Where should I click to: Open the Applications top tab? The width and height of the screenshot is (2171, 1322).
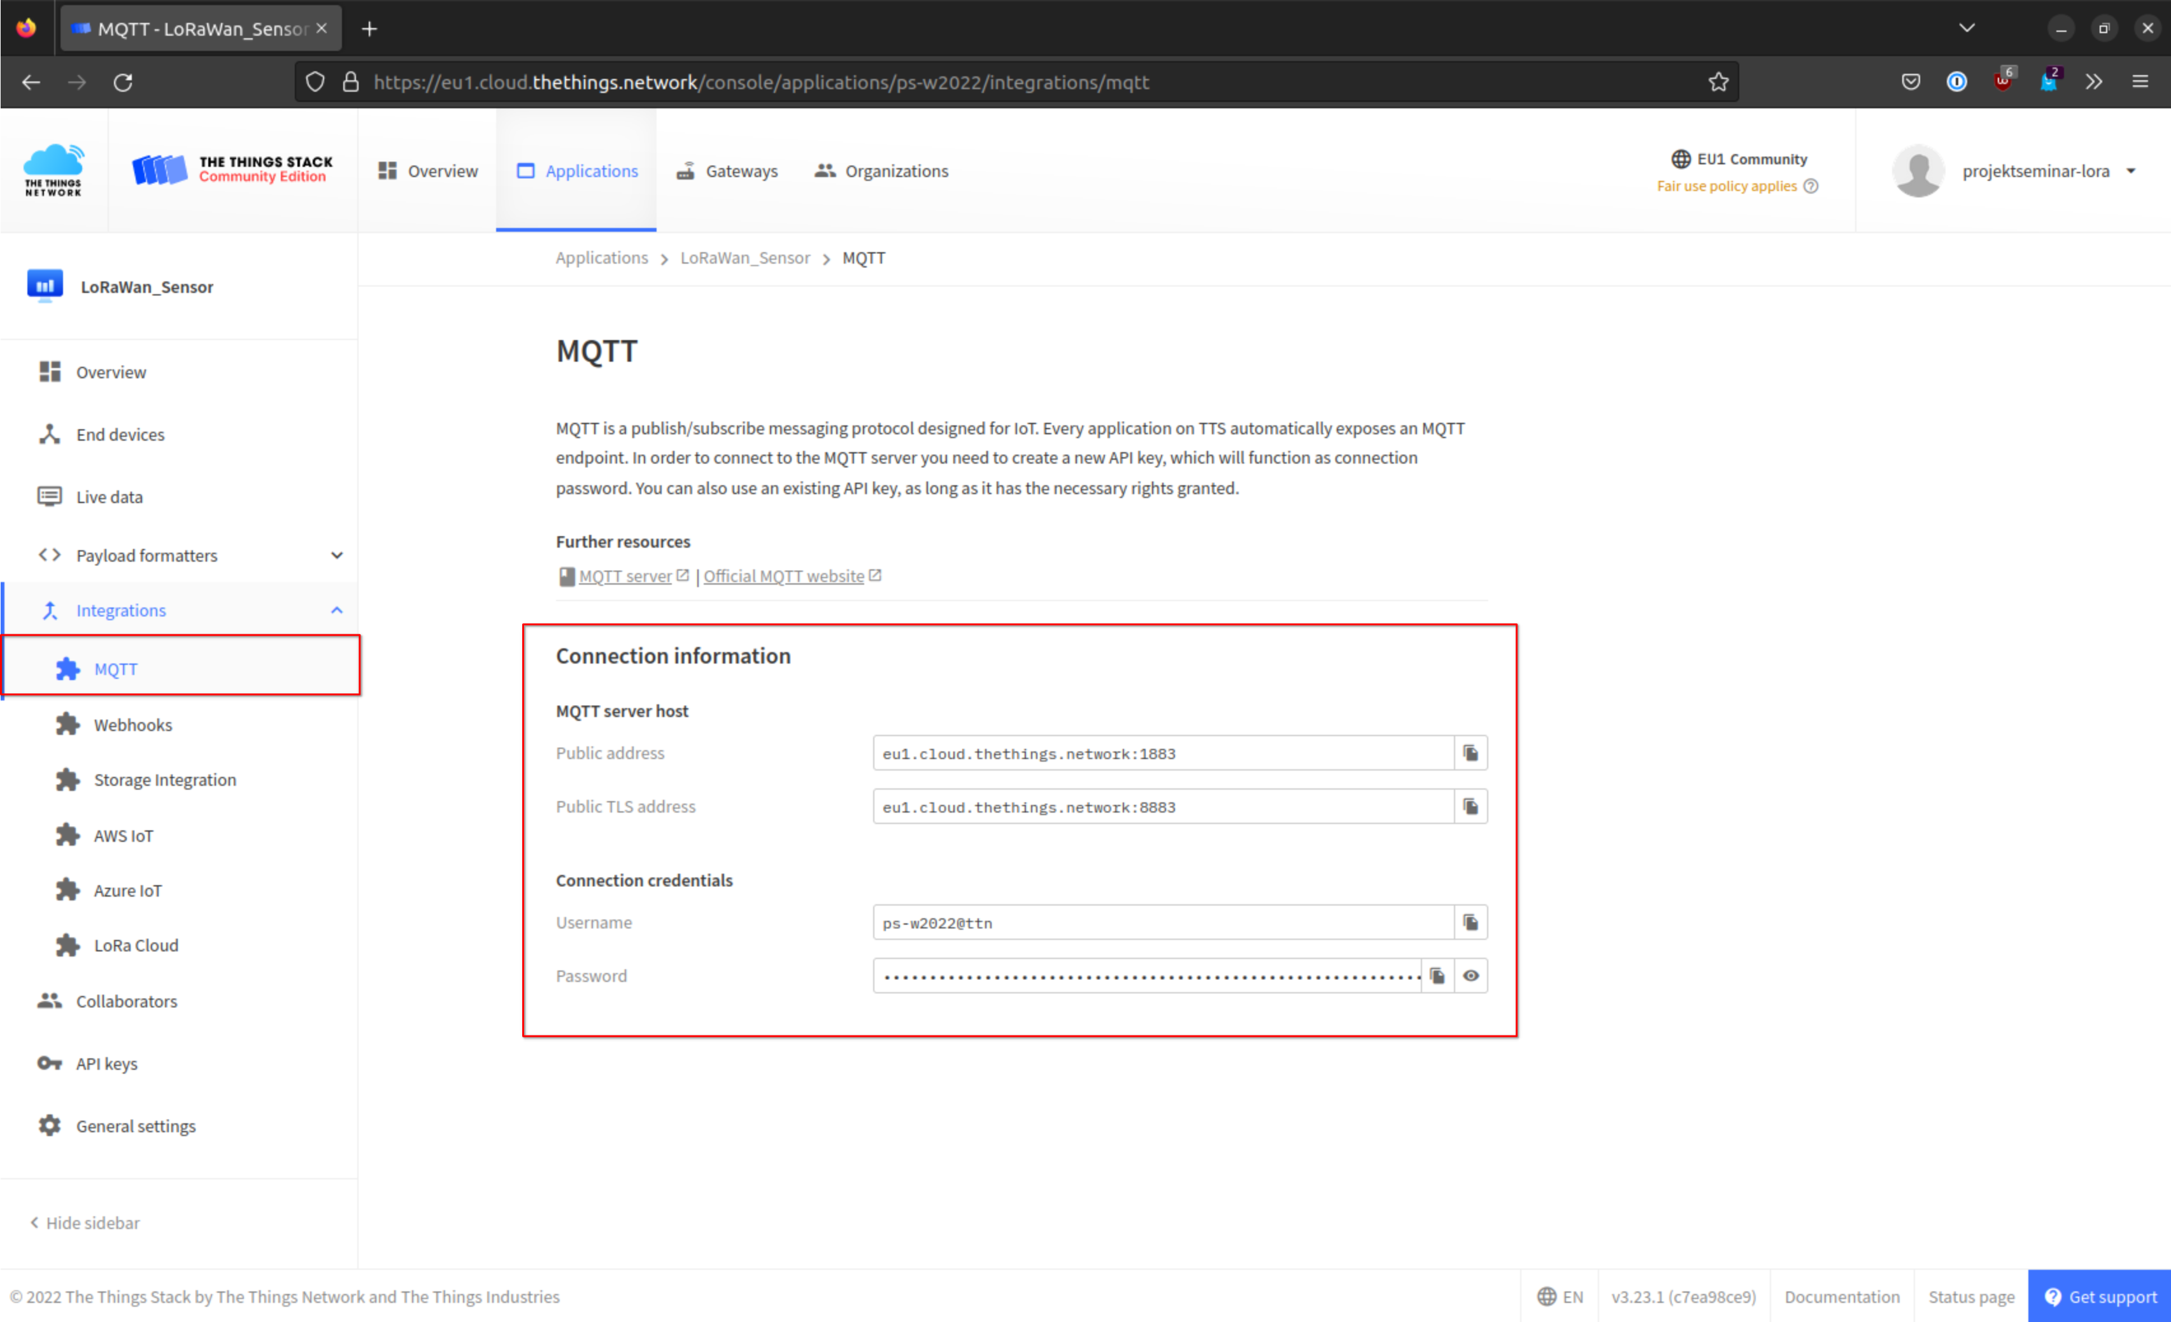pyautogui.click(x=577, y=171)
